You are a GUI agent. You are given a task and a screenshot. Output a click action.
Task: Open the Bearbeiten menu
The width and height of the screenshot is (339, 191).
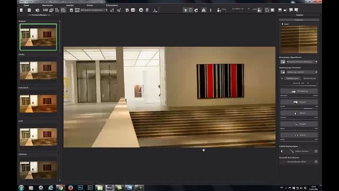[x=48, y=5]
